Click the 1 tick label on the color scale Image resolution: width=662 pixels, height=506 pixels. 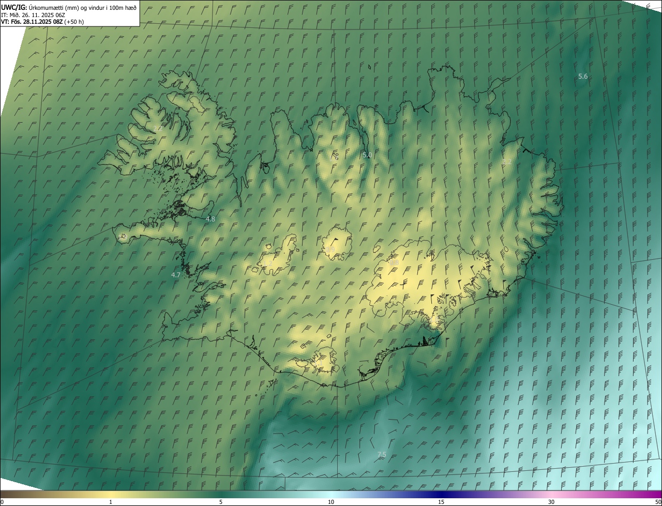point(111,502)
